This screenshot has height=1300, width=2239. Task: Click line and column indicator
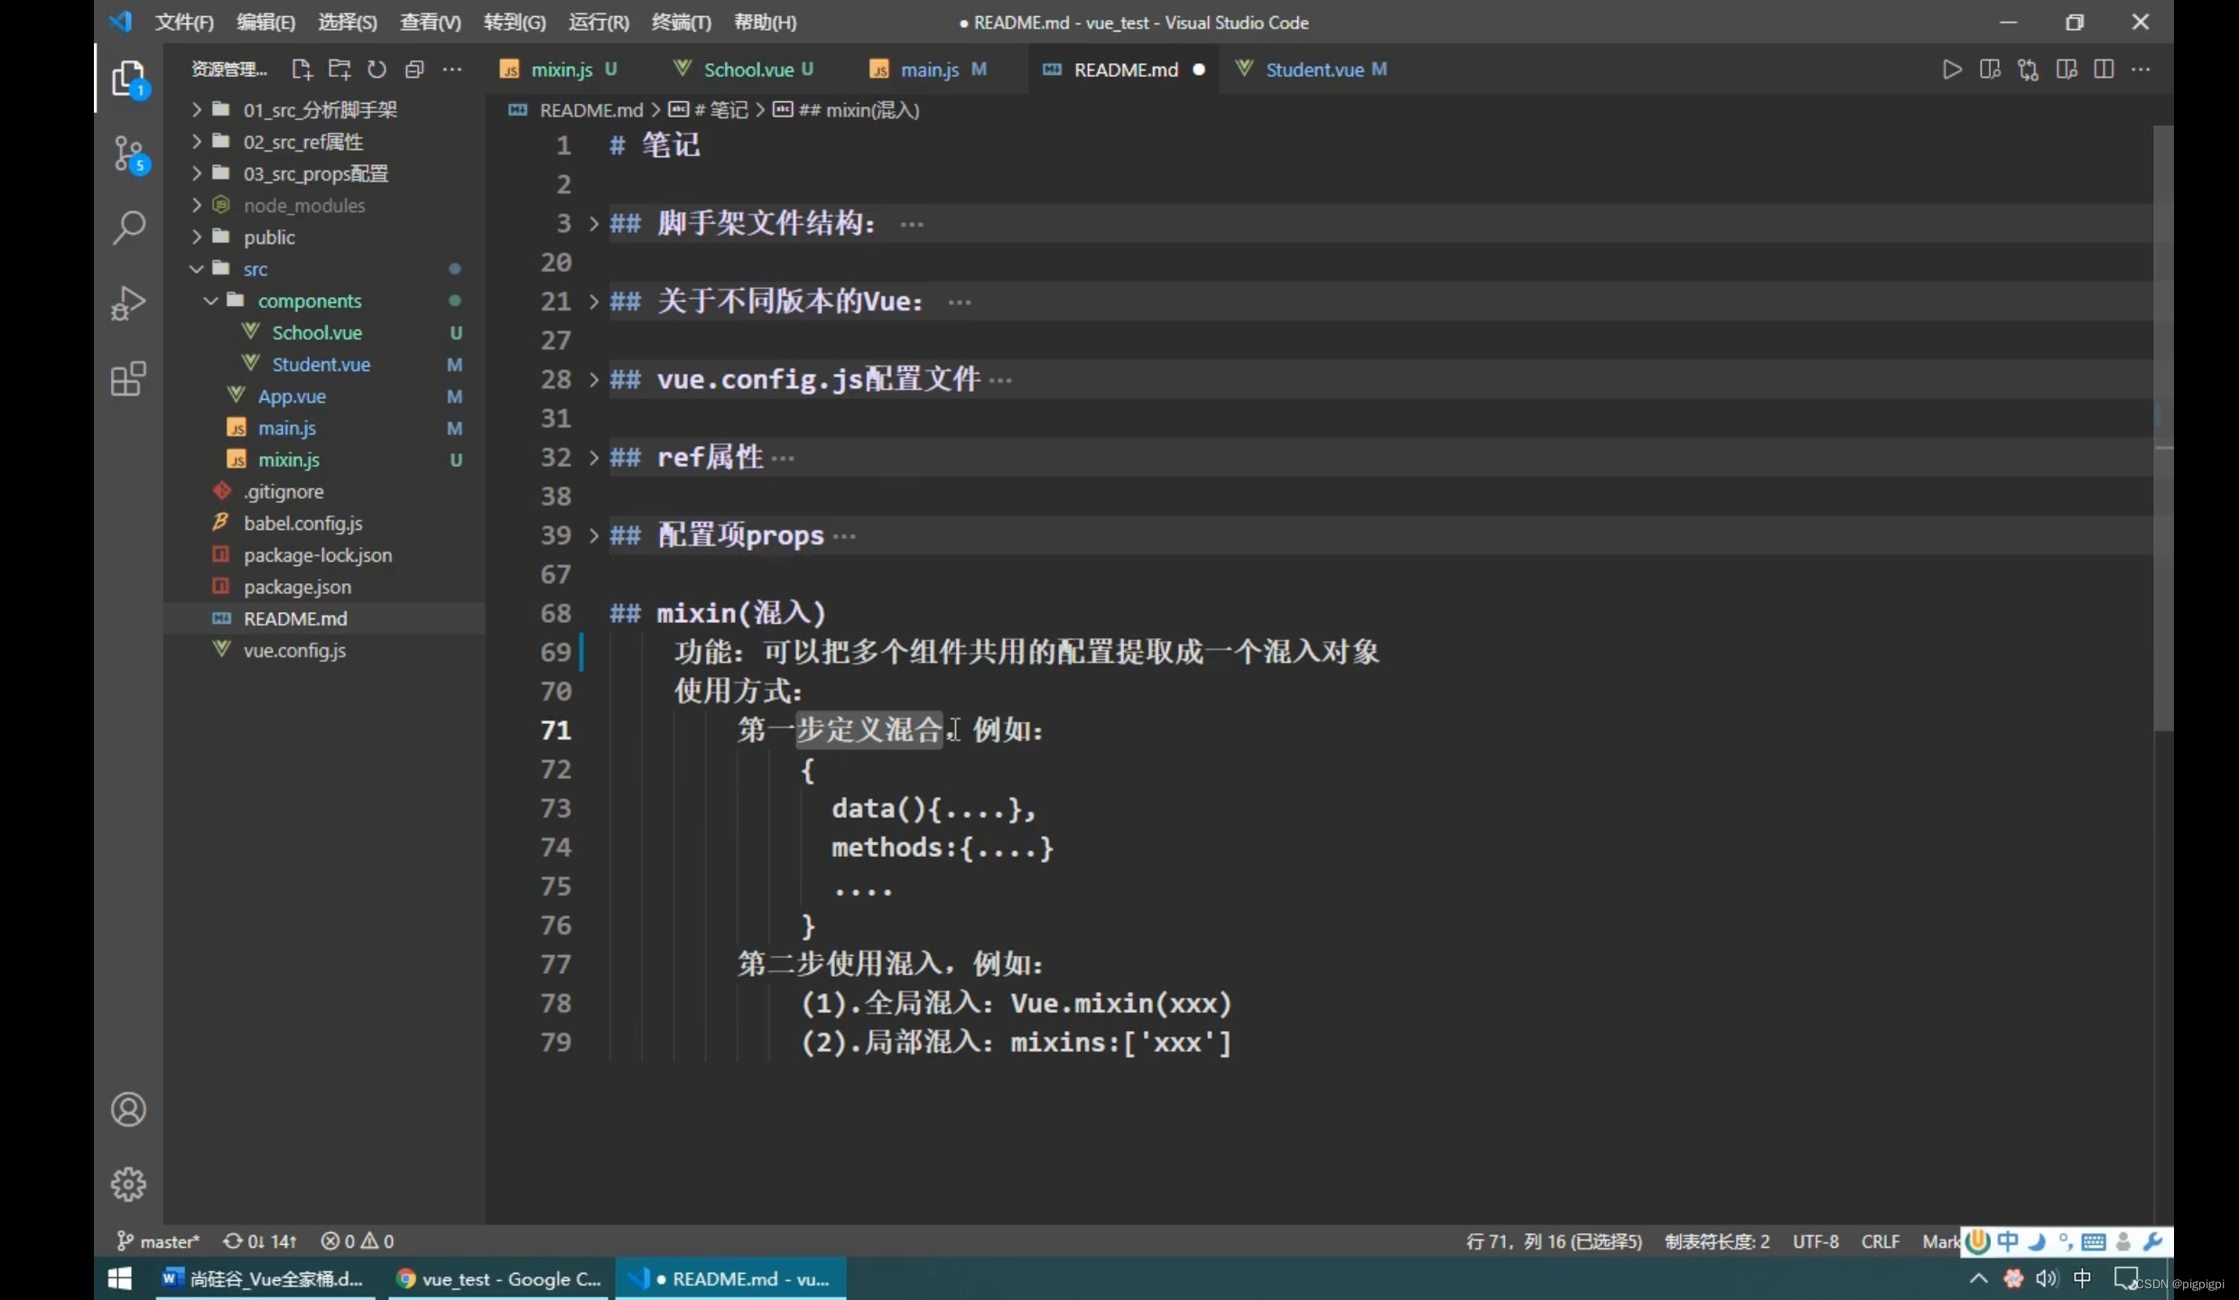(1554, 1241)
